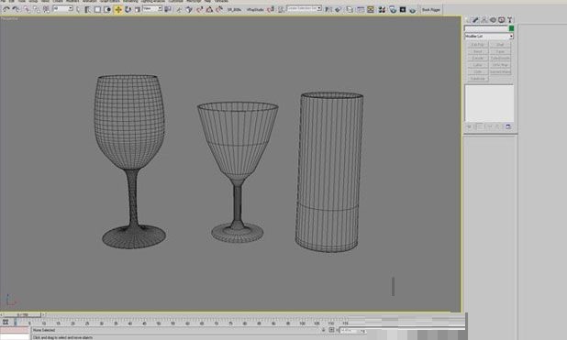
Task: Click the Subdivide modifier button
Action: 477,79
